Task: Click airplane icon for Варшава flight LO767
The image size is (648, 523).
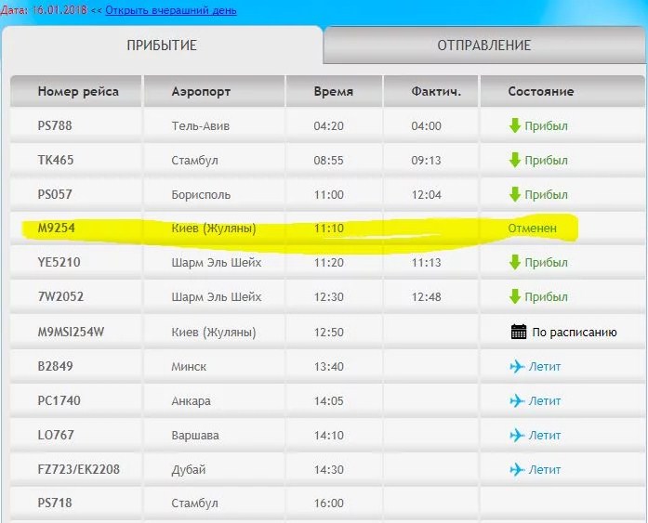Action: pos(518,435)
